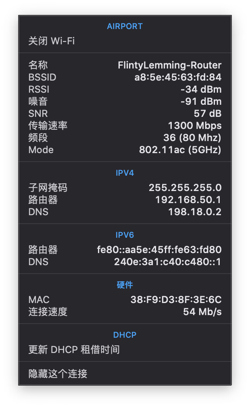Select the network name FlintyLemming-Router row
Screen dimensions: 250x407
(x=125, y=65)
